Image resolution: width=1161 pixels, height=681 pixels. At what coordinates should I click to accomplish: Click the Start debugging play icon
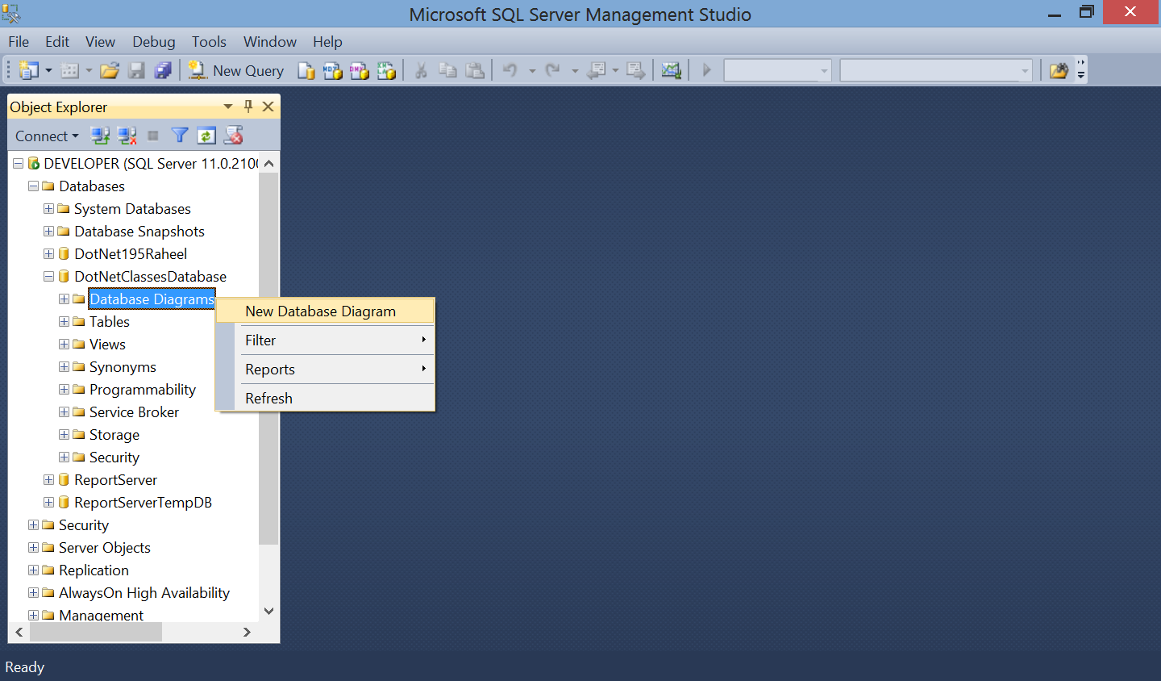pyautogui.click(x=707, y=71)
